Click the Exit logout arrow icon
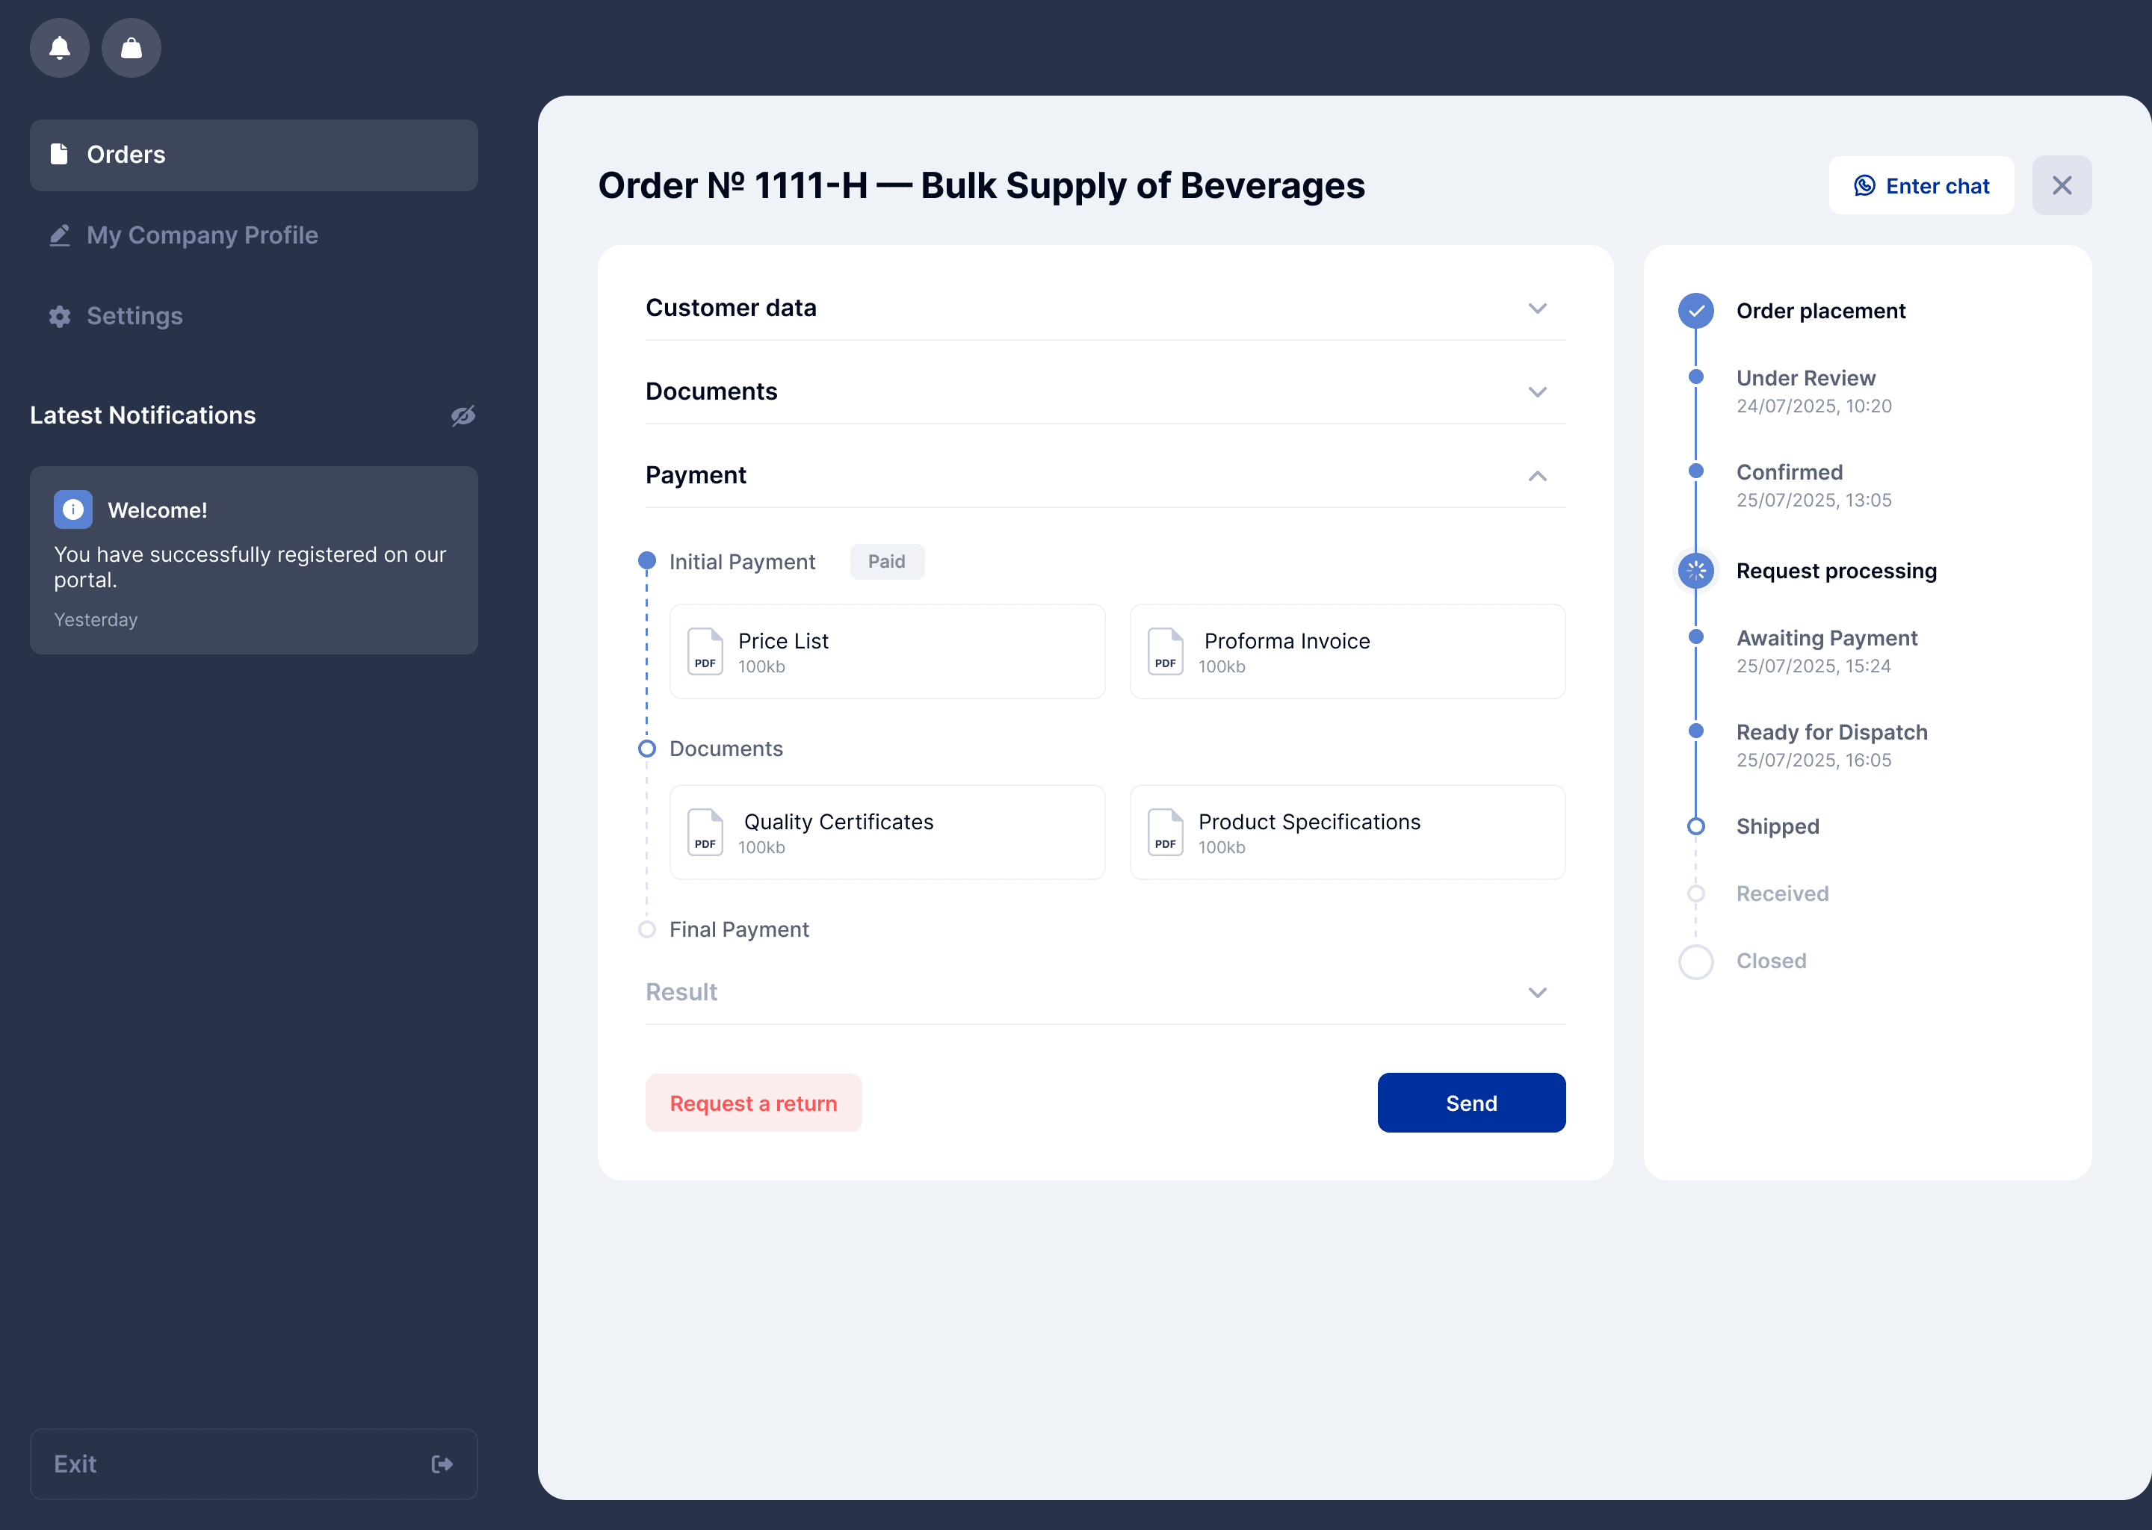The height and width of the screenshot is (1530, 2152). coord(442,1464)
